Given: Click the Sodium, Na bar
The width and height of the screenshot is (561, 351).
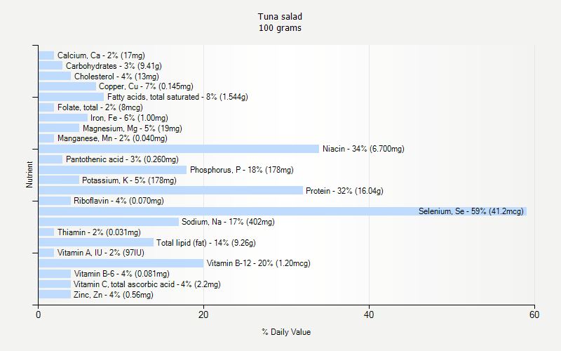Looking at the screenshot, I should (109, 222).
